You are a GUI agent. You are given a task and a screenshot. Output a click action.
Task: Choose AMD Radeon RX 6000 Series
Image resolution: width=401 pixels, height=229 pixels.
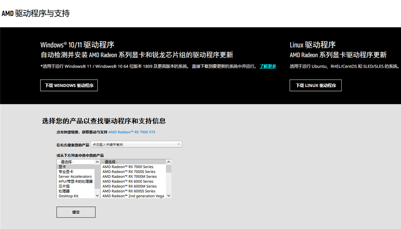tap(128, 181)
